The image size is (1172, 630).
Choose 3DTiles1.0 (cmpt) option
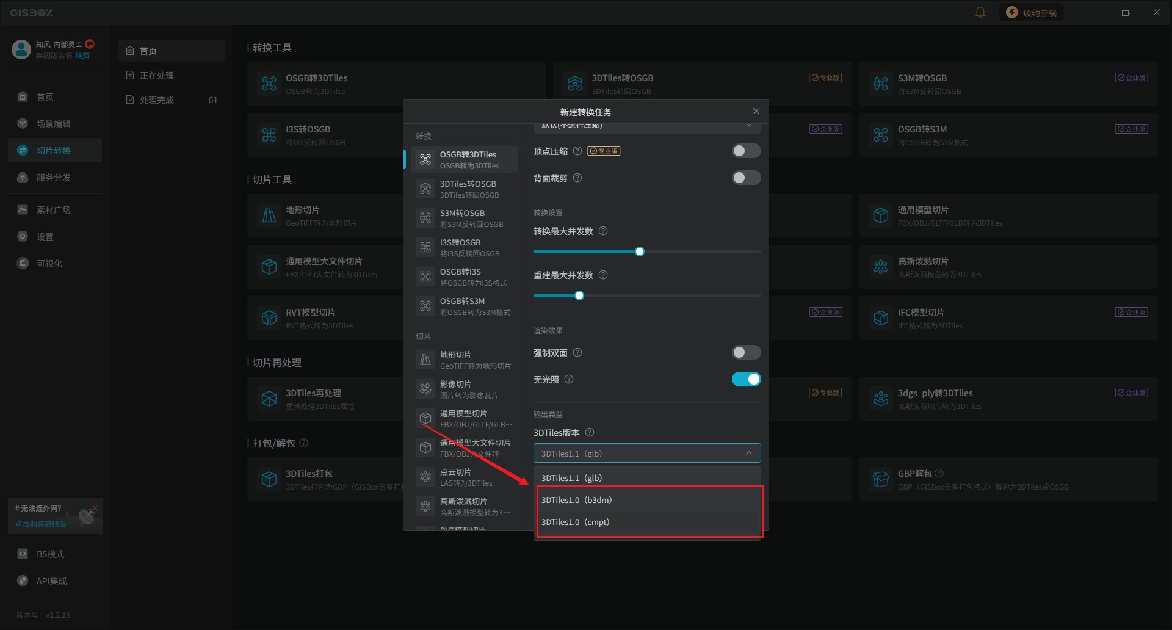point(647,522)
